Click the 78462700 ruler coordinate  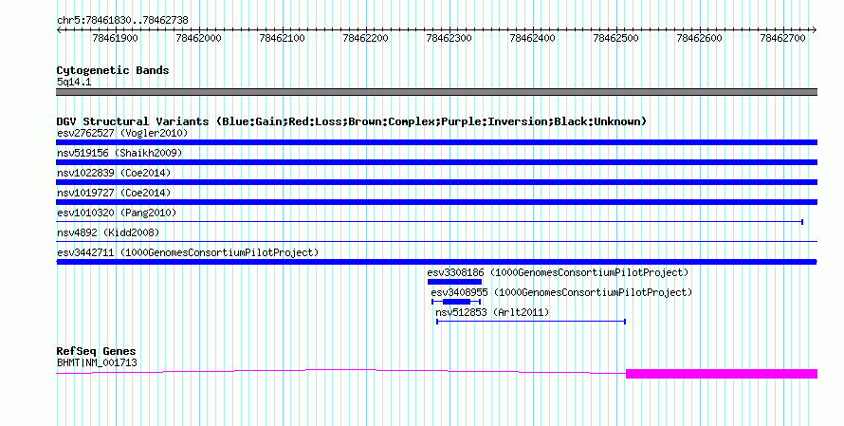(782, 38)
